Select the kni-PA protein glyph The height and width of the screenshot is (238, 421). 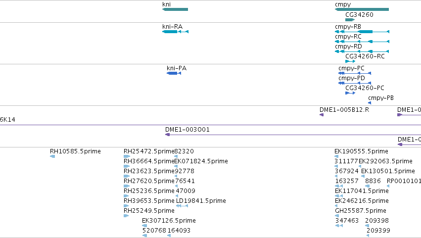(x=174, y=73)
